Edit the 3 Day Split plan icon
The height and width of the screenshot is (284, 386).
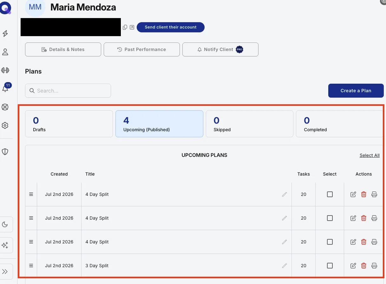click(353, 266)
